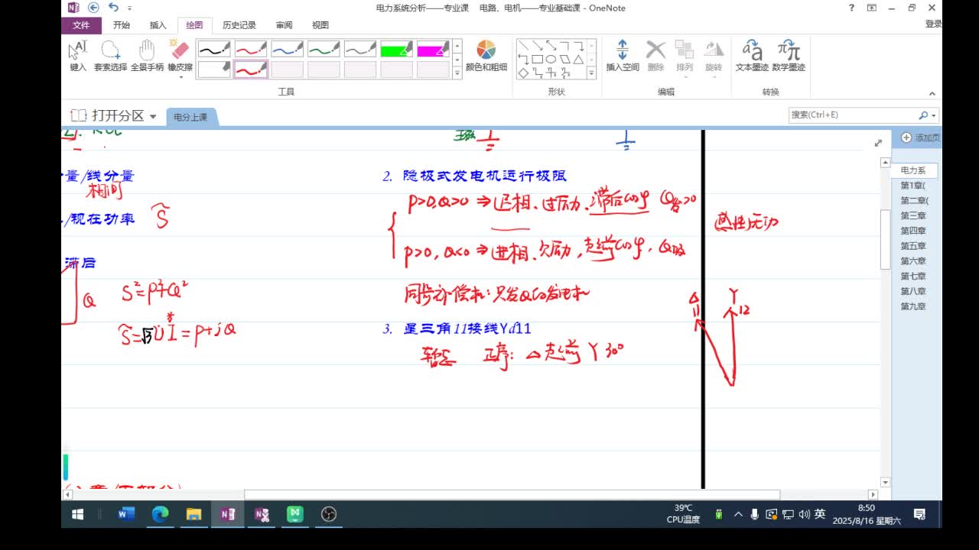Select the rectangle shape
Image resolution: width=979 pixels, height=550 pixels.
coord(537,60)
